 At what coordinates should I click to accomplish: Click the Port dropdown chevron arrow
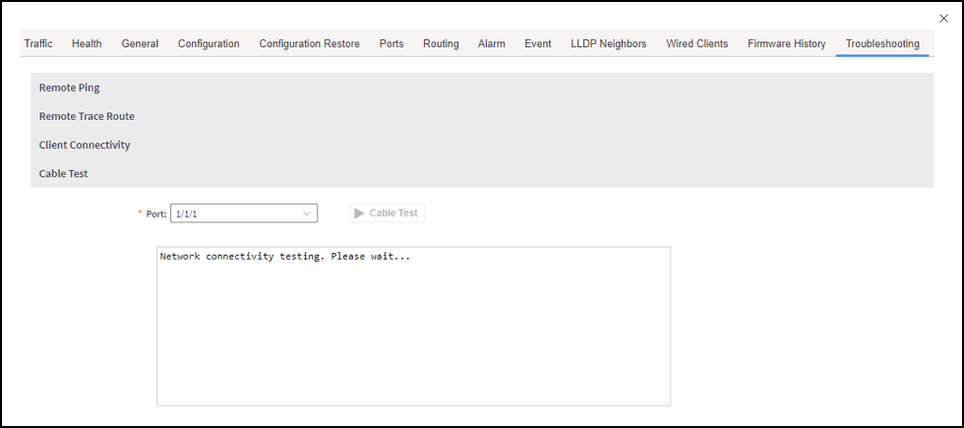coord(307,214)
